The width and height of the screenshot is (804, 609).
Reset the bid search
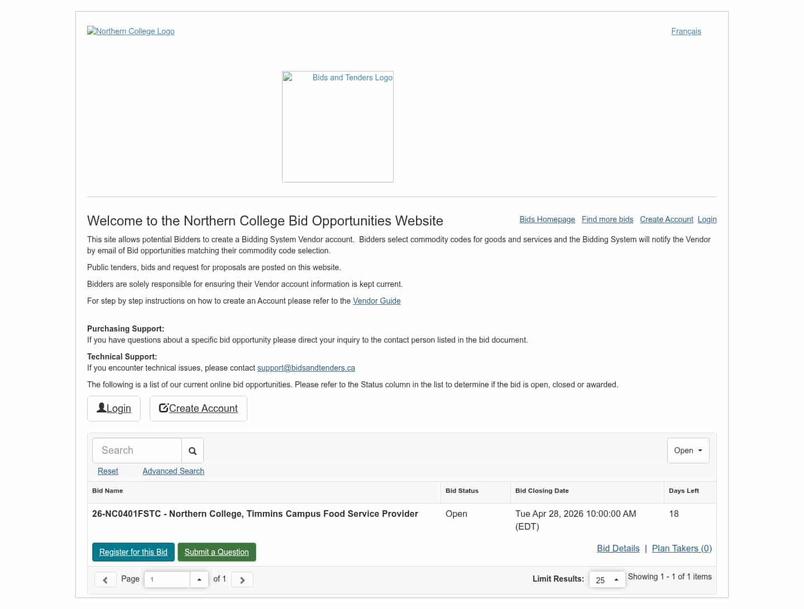(x=108, y=471)
